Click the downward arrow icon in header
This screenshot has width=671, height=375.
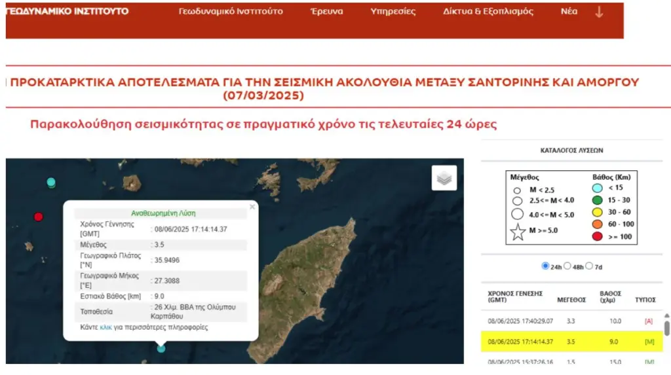point(599,12)
